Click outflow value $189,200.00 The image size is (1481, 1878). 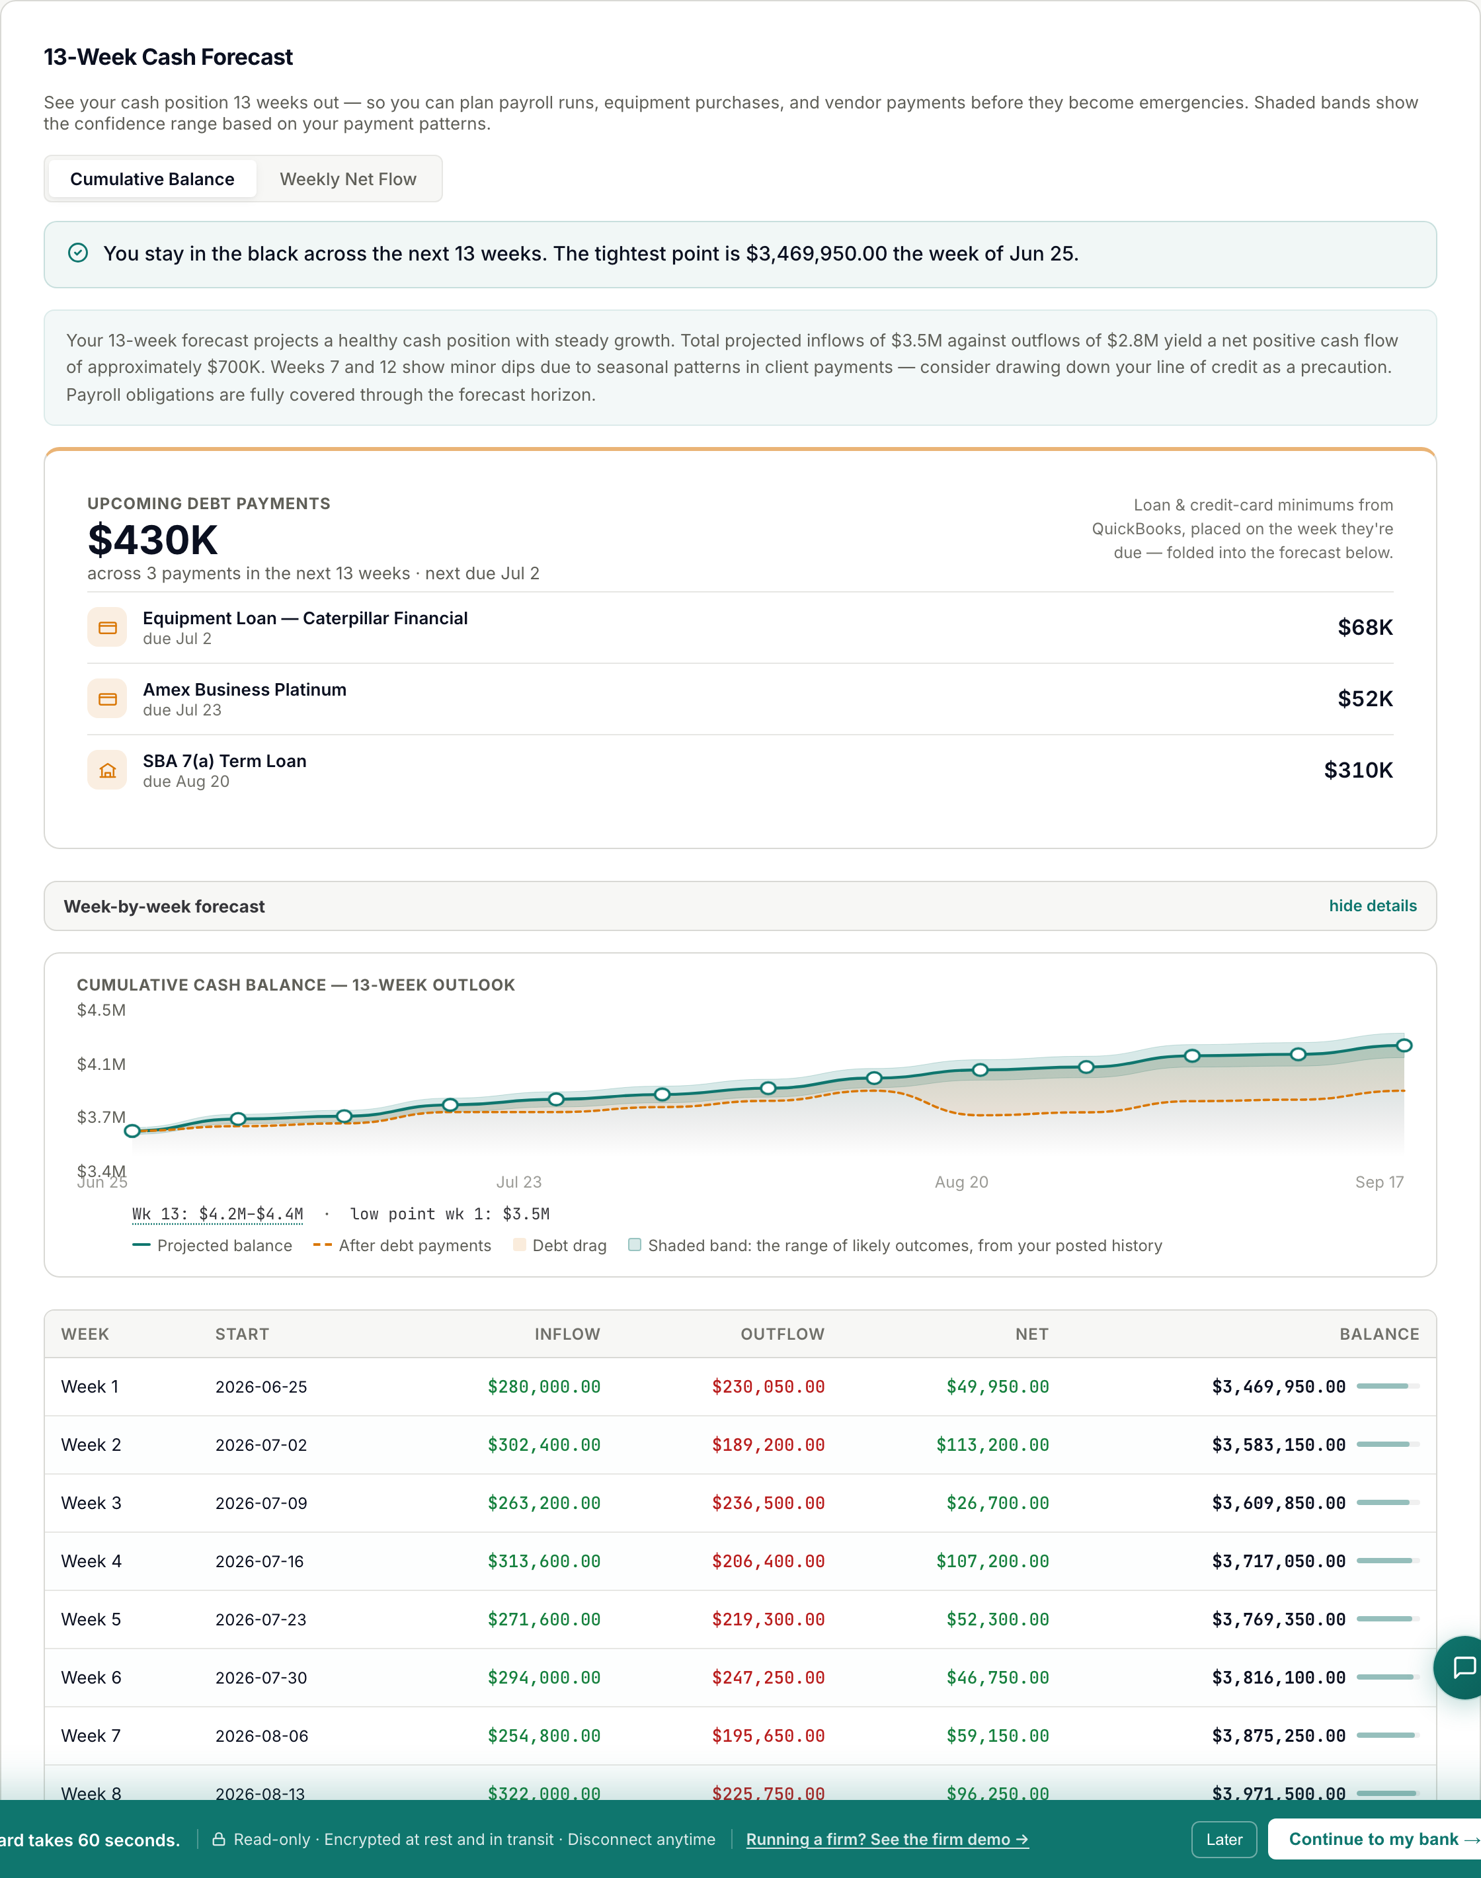768,1444
